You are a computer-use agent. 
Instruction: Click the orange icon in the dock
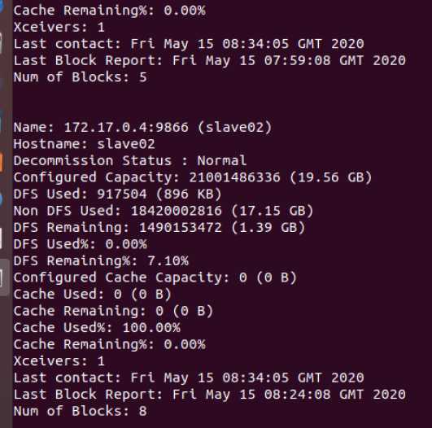tap(2, 163)
